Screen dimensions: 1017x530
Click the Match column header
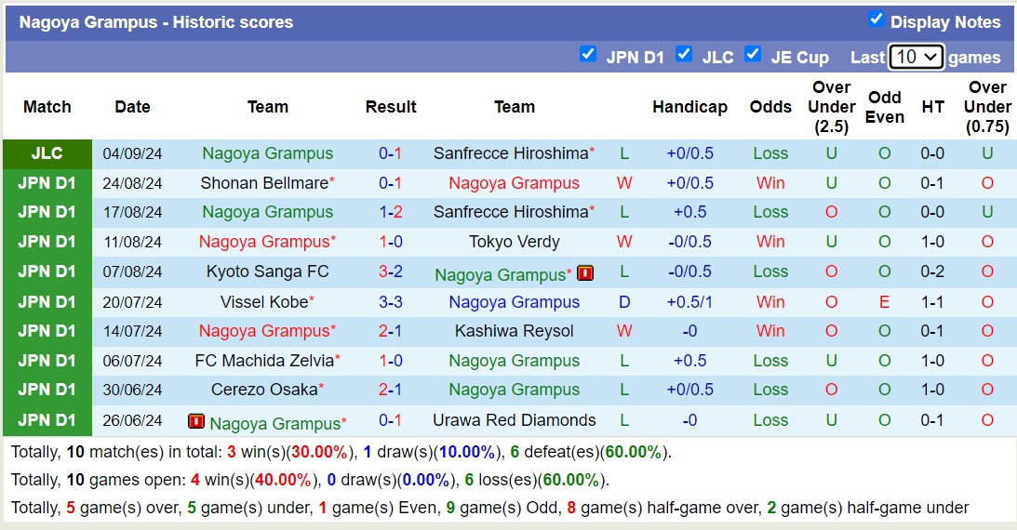(47, 107)
